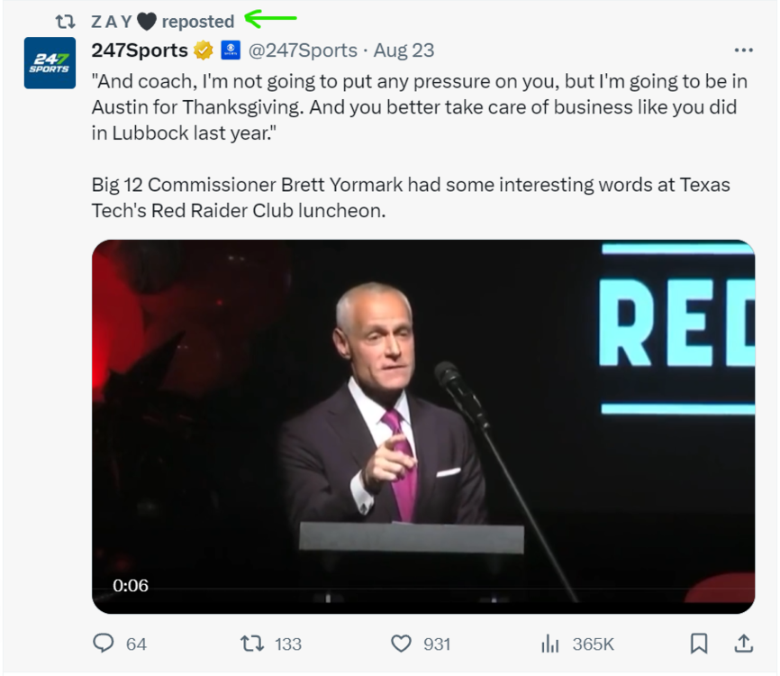Open the three-dot More options menu
Screen dimensions: 780x676
click(743, 50)
